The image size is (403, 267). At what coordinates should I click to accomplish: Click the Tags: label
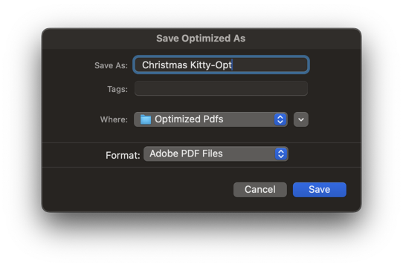(117, 89)
